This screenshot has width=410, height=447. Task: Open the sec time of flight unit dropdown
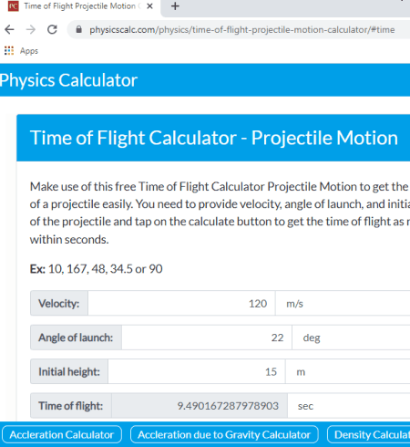[x=349, y=406]
